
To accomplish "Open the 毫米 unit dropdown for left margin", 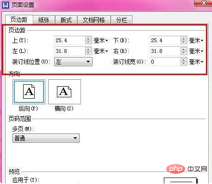I will tap(101, 51).
